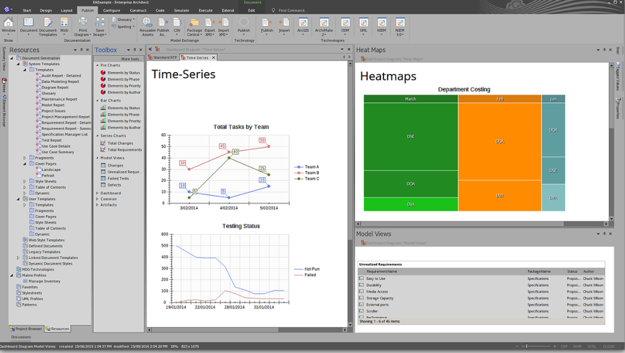The image size is (625, 353).
Task: Open the Reusable Assets tool
Action: click(x=147, y=26)
